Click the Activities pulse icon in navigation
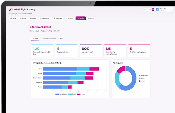Viewport: 175px width, 113px height. (67, 18)
